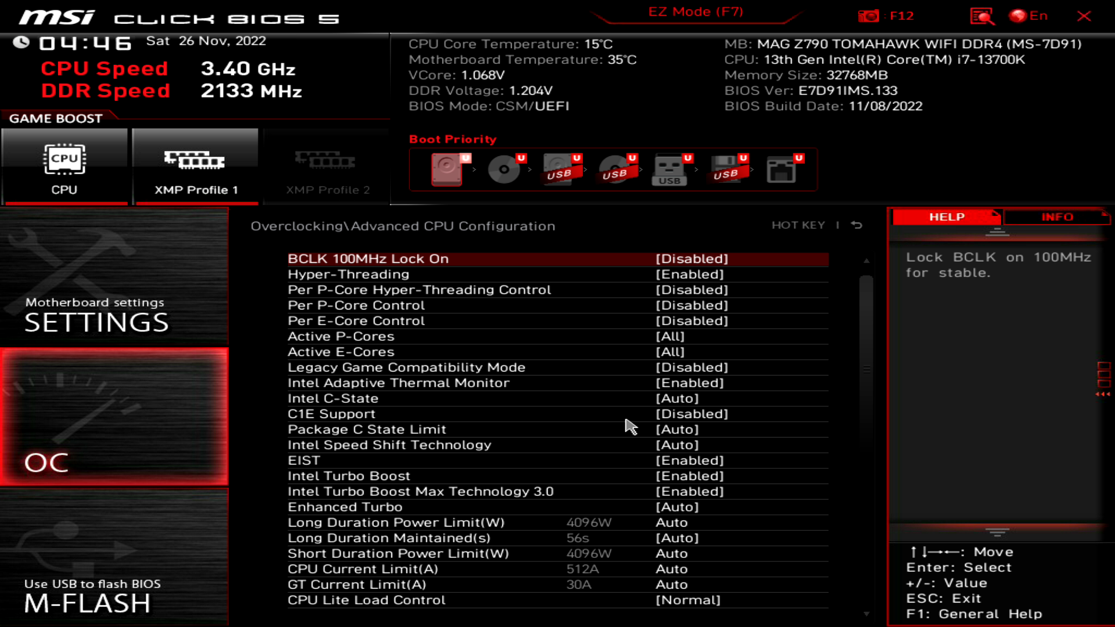Select XMP Profile 1 memory icon

pos(195,161)
